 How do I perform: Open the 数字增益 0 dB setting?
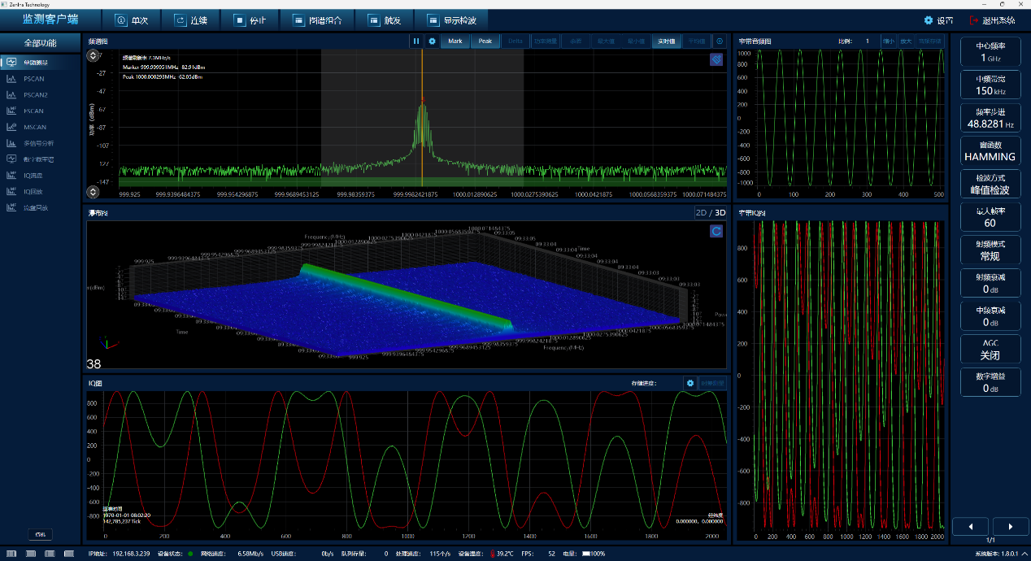(x=990, y=382)
